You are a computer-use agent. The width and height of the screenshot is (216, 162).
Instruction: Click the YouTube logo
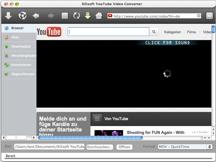(x=49, y=32)
